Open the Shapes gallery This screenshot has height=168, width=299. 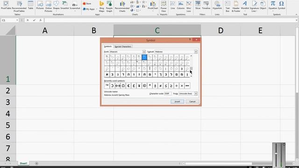tap(56, 6)
